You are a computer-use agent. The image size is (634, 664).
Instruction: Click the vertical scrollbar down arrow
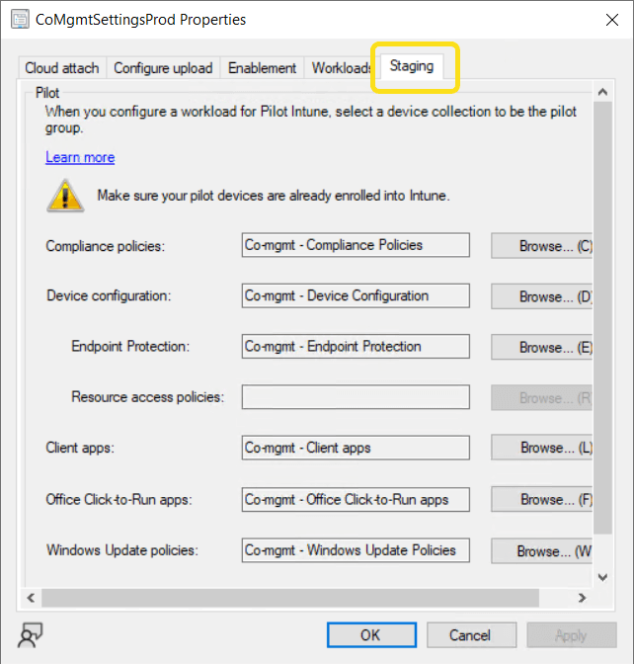[602, 577]
